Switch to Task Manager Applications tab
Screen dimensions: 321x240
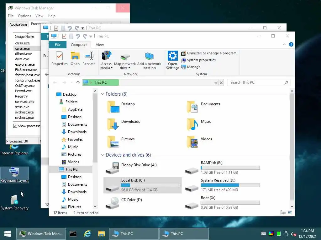(18, 24)
